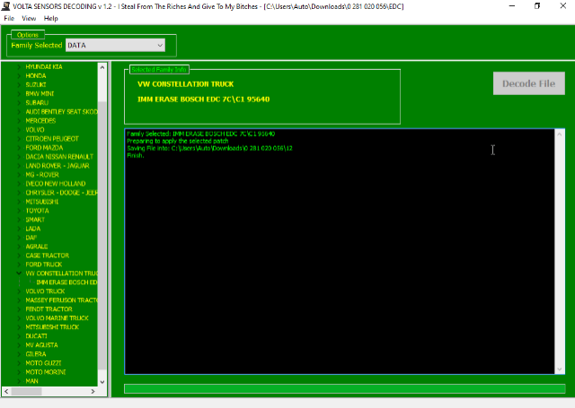Select IMM ERASE BOSCH EDC child item
This screenshot has height=408, width=575.
tap(66, 282)
